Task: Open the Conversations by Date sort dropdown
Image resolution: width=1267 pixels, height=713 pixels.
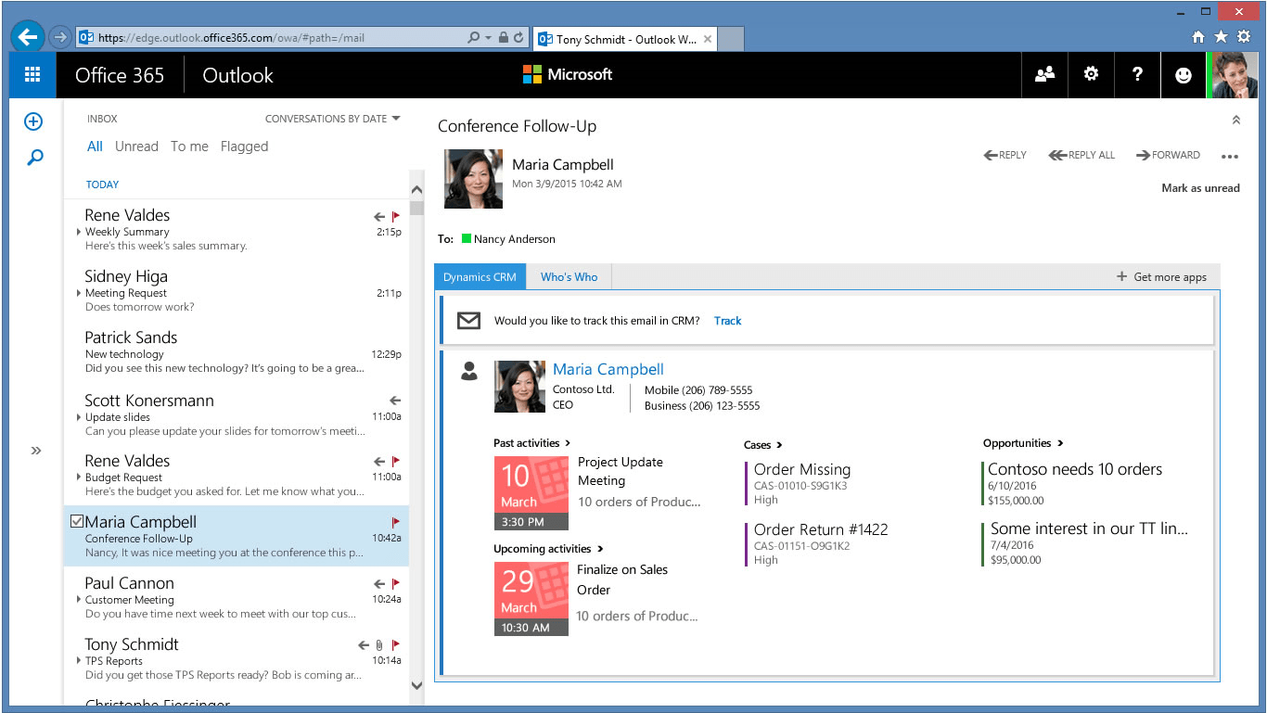Action: tap(332, 119)
